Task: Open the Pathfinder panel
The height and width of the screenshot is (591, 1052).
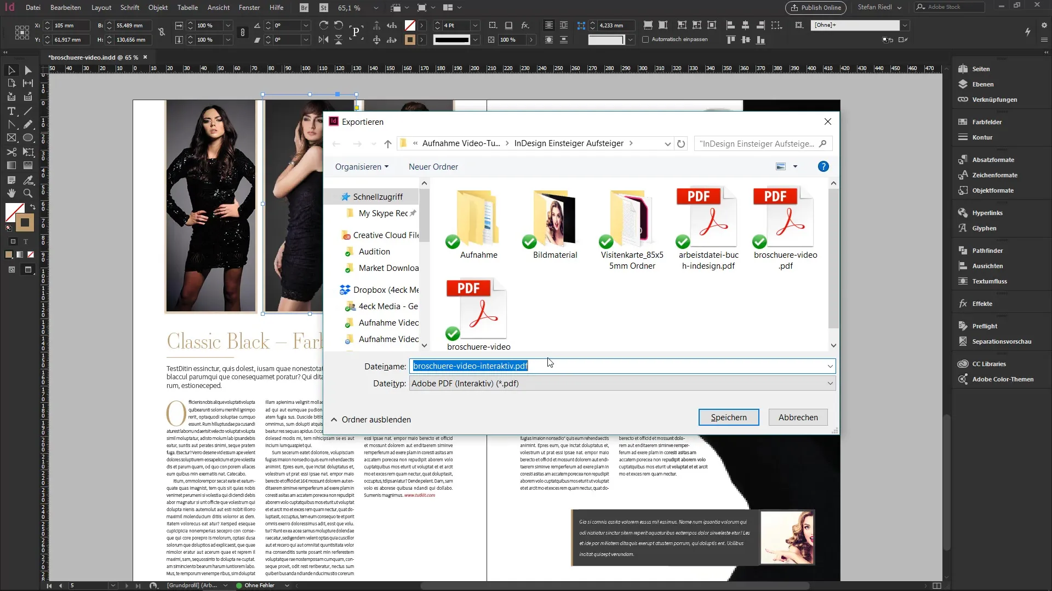Action: [x=987, y=251]
